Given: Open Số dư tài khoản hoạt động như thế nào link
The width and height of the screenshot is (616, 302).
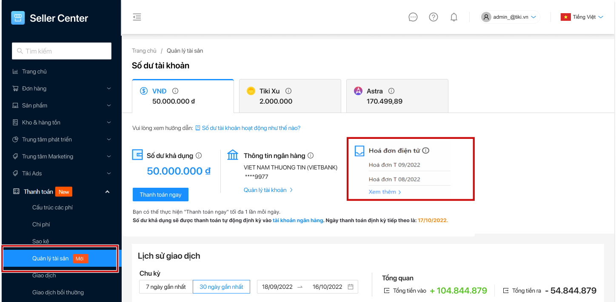Looking at the screenshot, I should tap(251, 128).
